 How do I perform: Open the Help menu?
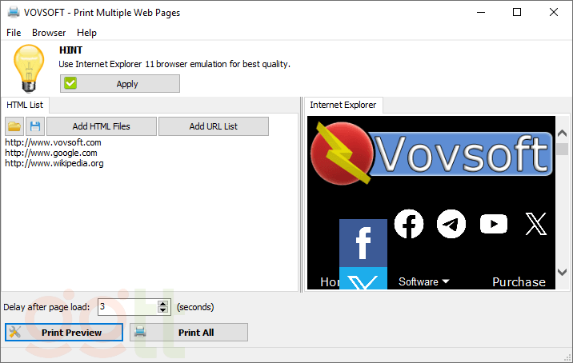tap(86, 33)
